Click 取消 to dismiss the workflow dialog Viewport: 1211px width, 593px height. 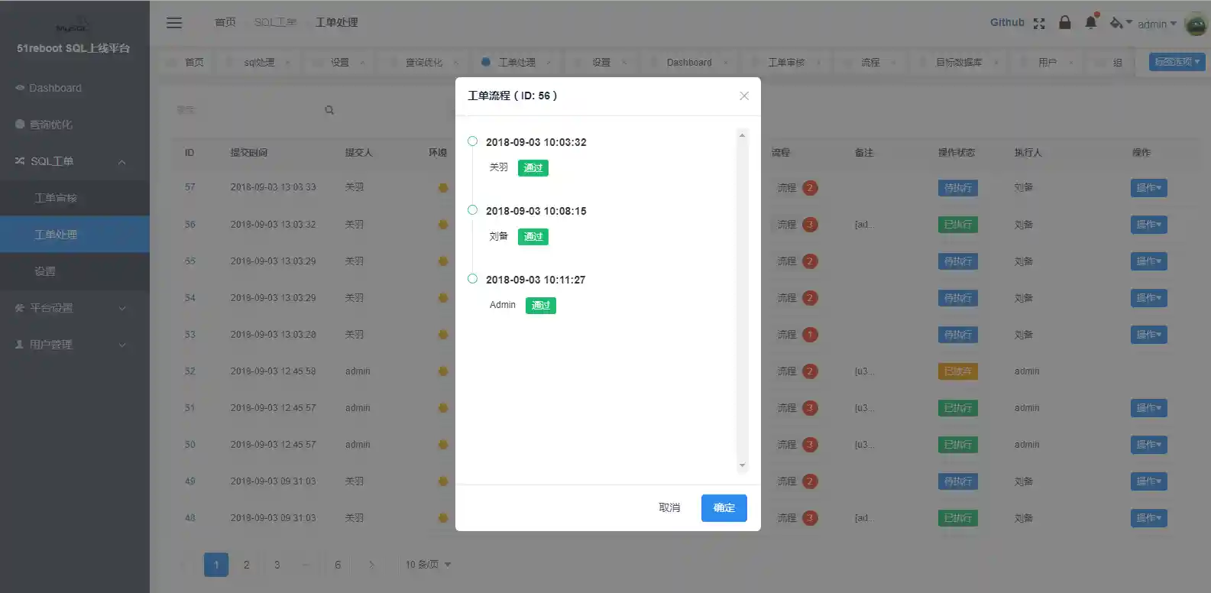(669, 508)
